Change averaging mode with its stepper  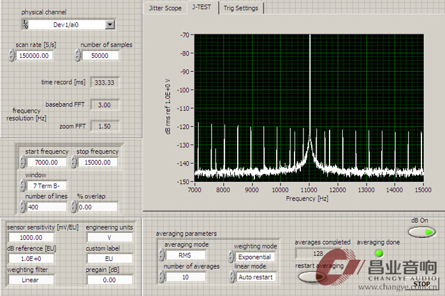click(161, 255)
